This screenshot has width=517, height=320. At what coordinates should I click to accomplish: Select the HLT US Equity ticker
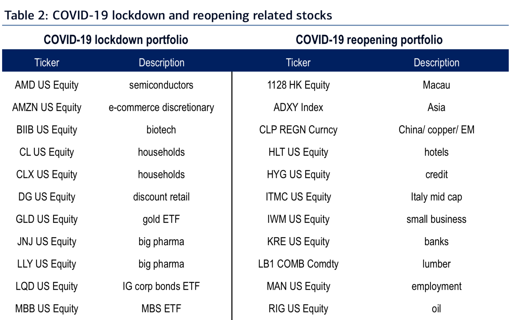[298, 152]
